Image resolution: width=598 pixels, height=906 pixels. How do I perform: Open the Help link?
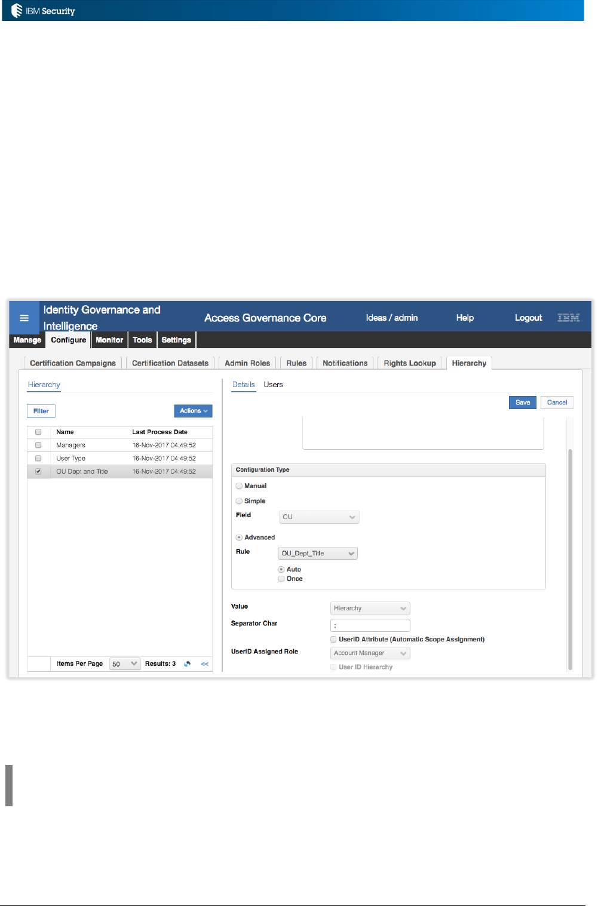tap(465, 318)
